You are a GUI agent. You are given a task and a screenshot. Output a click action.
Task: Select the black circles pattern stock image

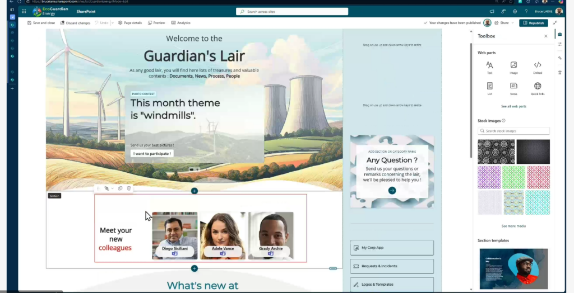click(496, 152)
